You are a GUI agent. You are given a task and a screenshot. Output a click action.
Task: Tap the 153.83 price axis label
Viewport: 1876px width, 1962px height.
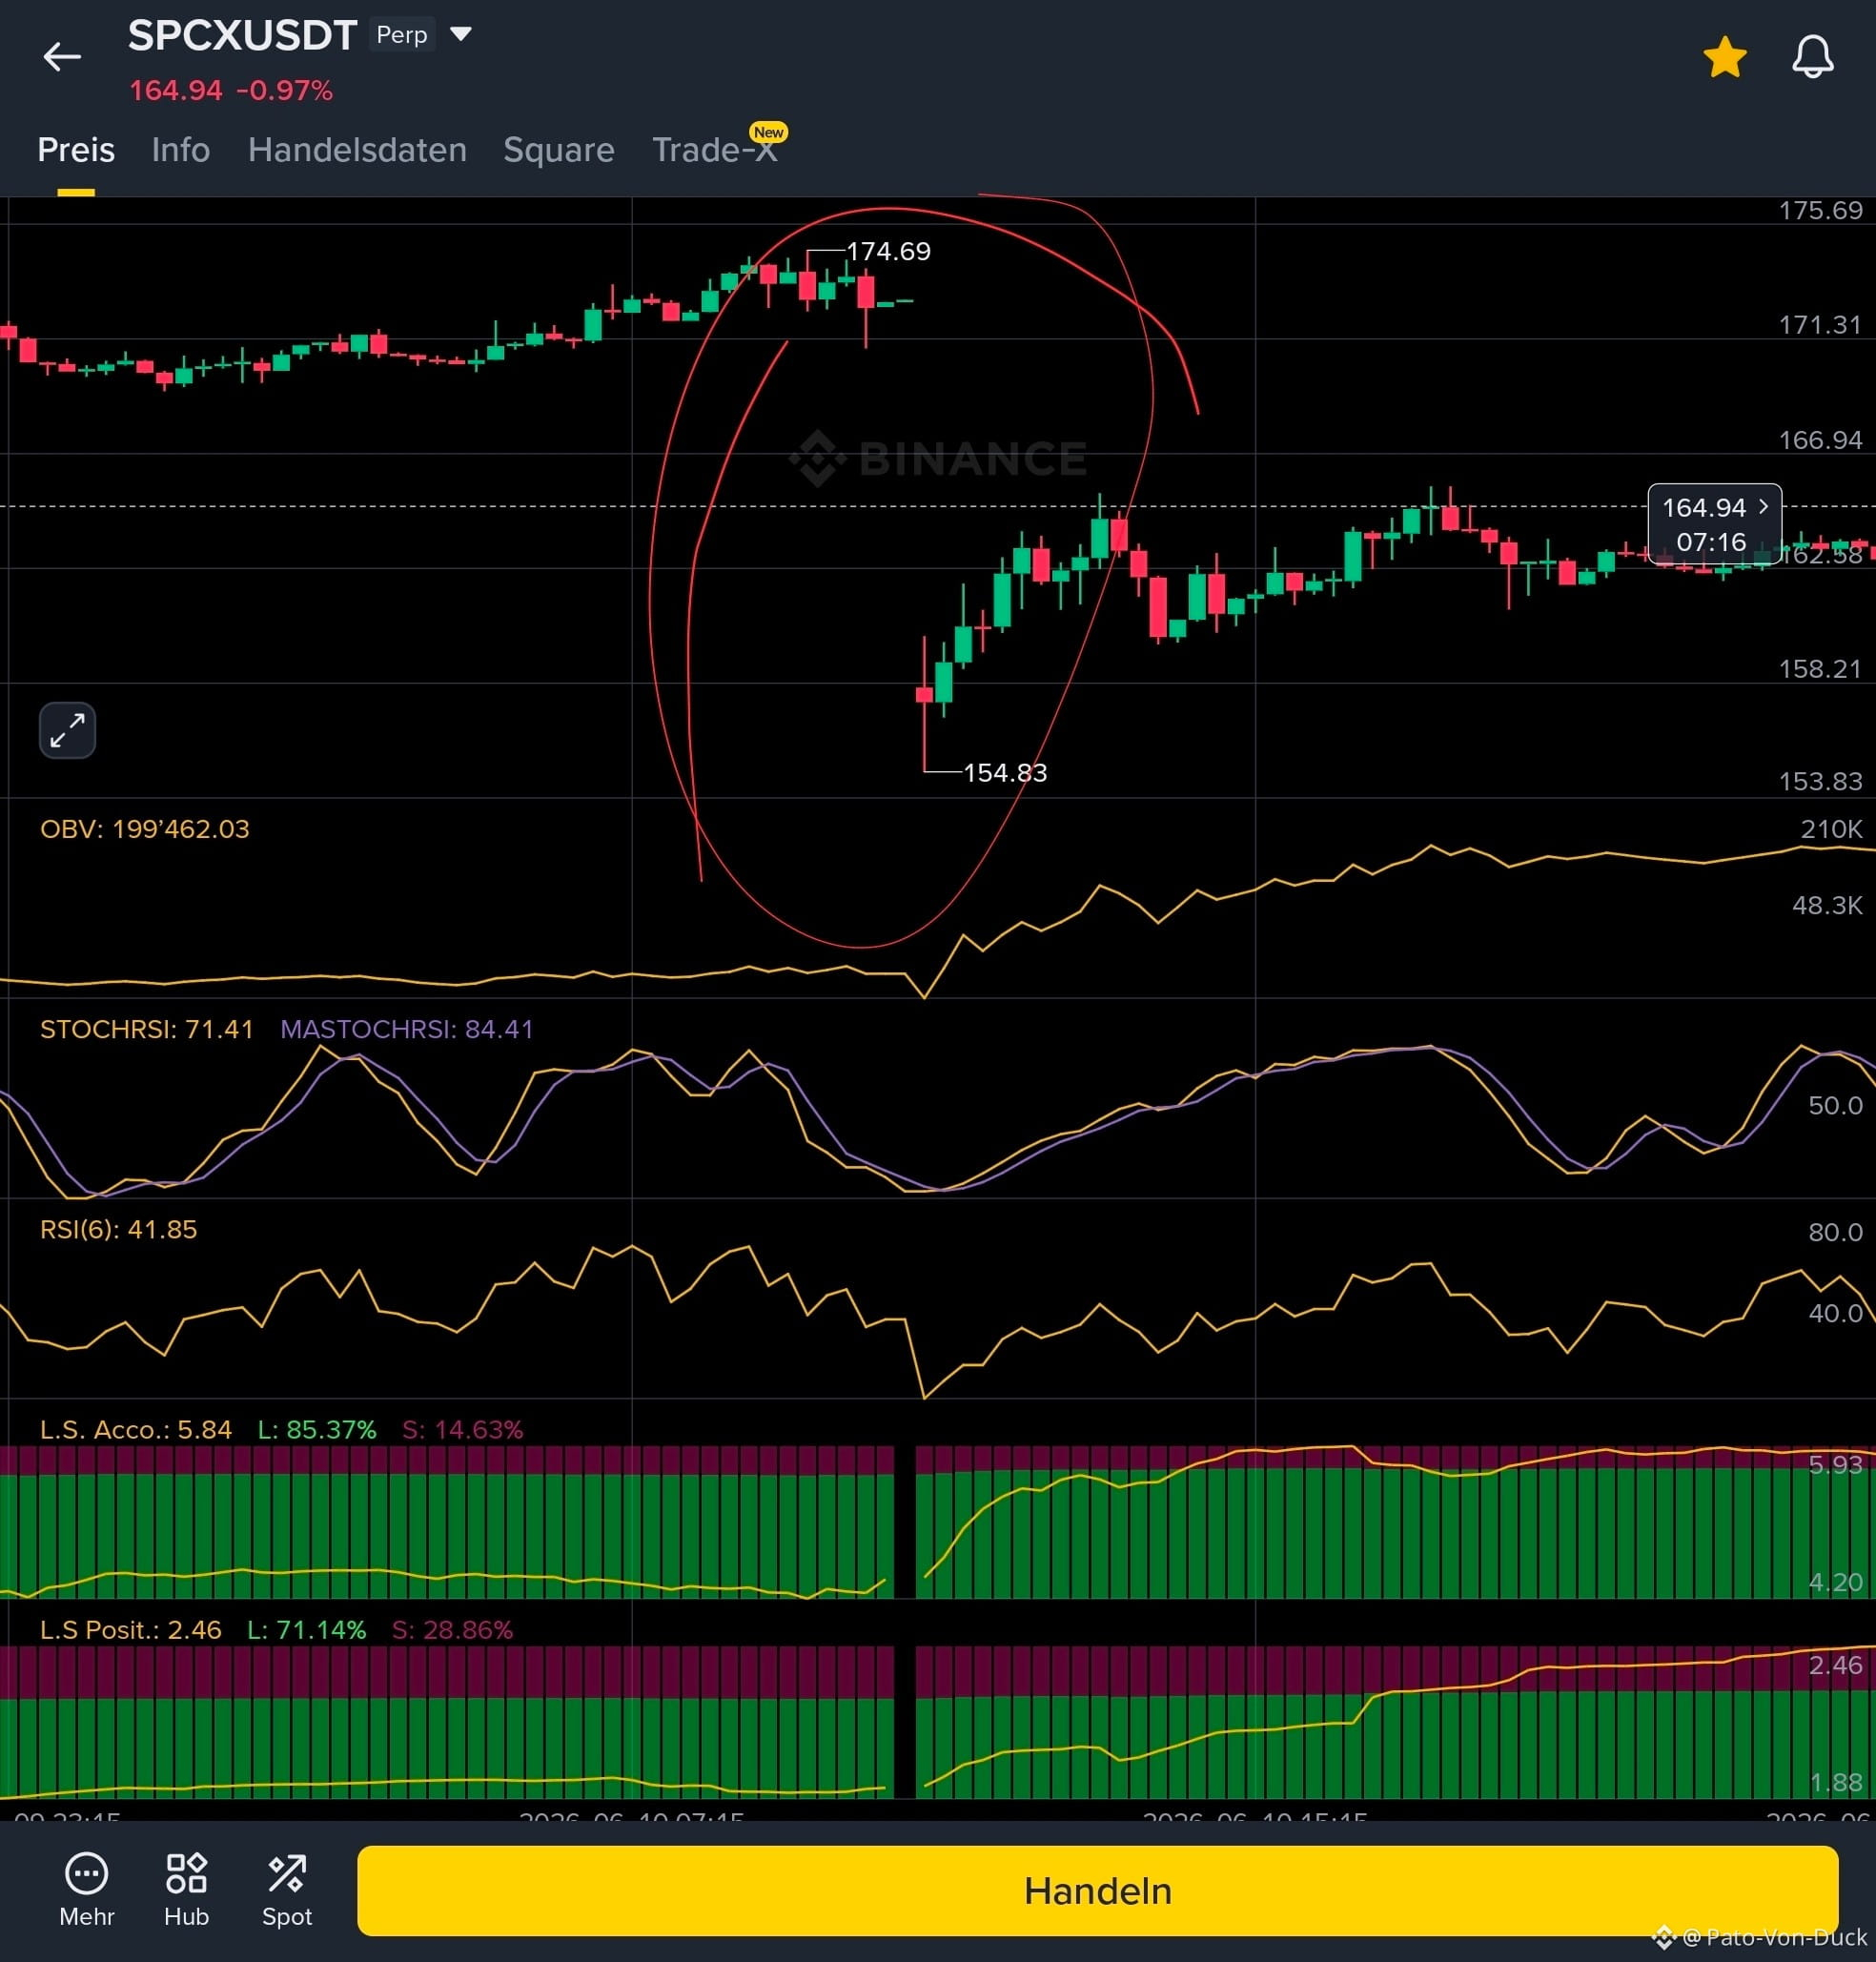click(x=1820, y=781)
